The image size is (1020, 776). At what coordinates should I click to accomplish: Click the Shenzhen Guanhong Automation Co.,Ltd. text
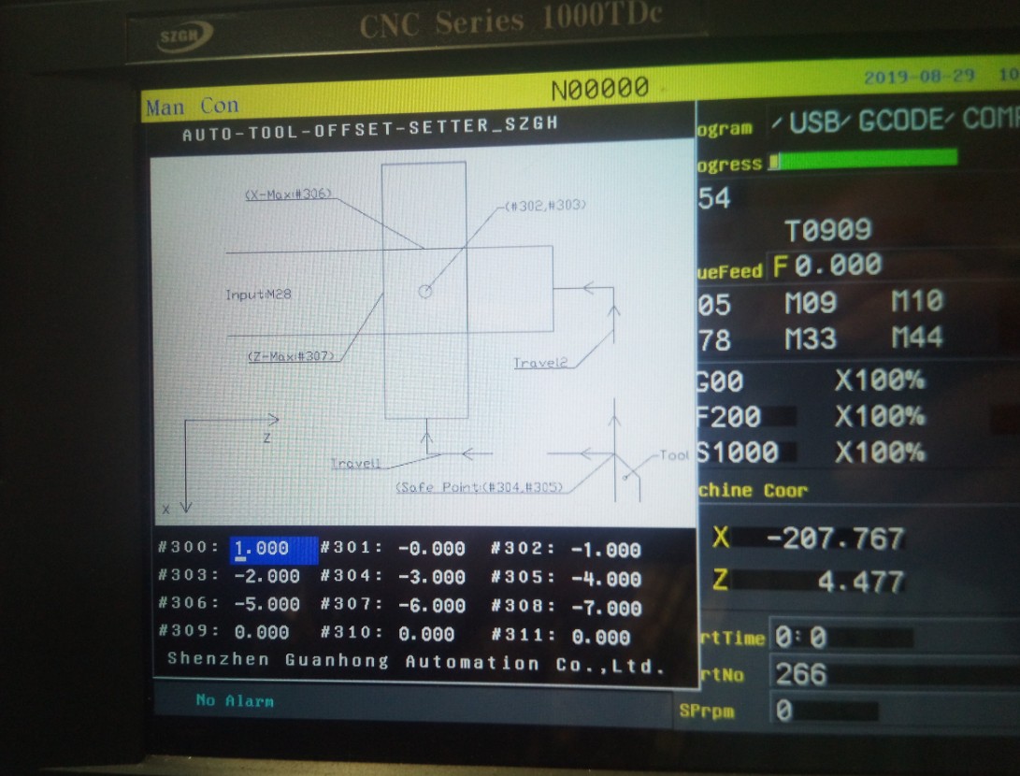pyautogui.click(x=416, y=662)
